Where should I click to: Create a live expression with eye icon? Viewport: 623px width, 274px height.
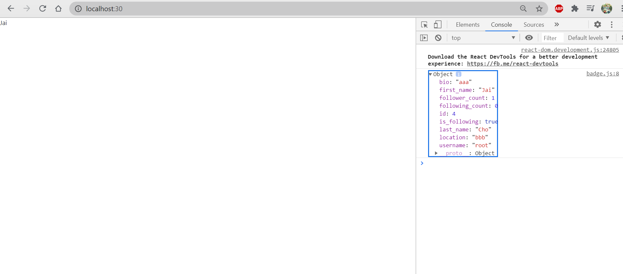tap(529, 38)
